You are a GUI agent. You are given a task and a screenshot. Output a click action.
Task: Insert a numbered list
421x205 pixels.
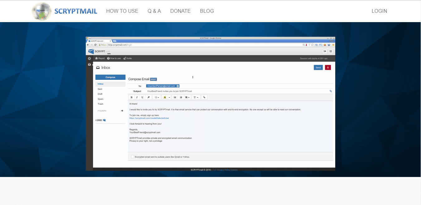(181, 97)
